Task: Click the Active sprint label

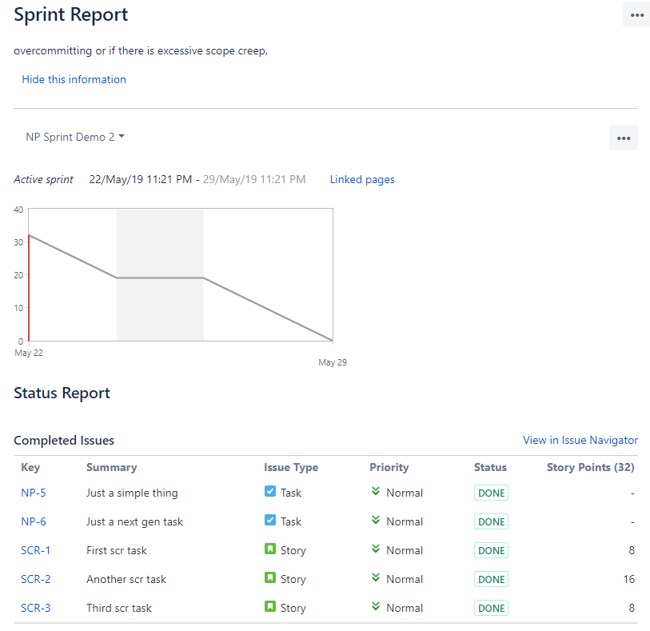Action: click(43, 179)
